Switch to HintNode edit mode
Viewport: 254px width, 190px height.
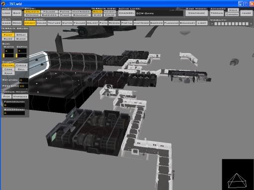pos(141,23)
